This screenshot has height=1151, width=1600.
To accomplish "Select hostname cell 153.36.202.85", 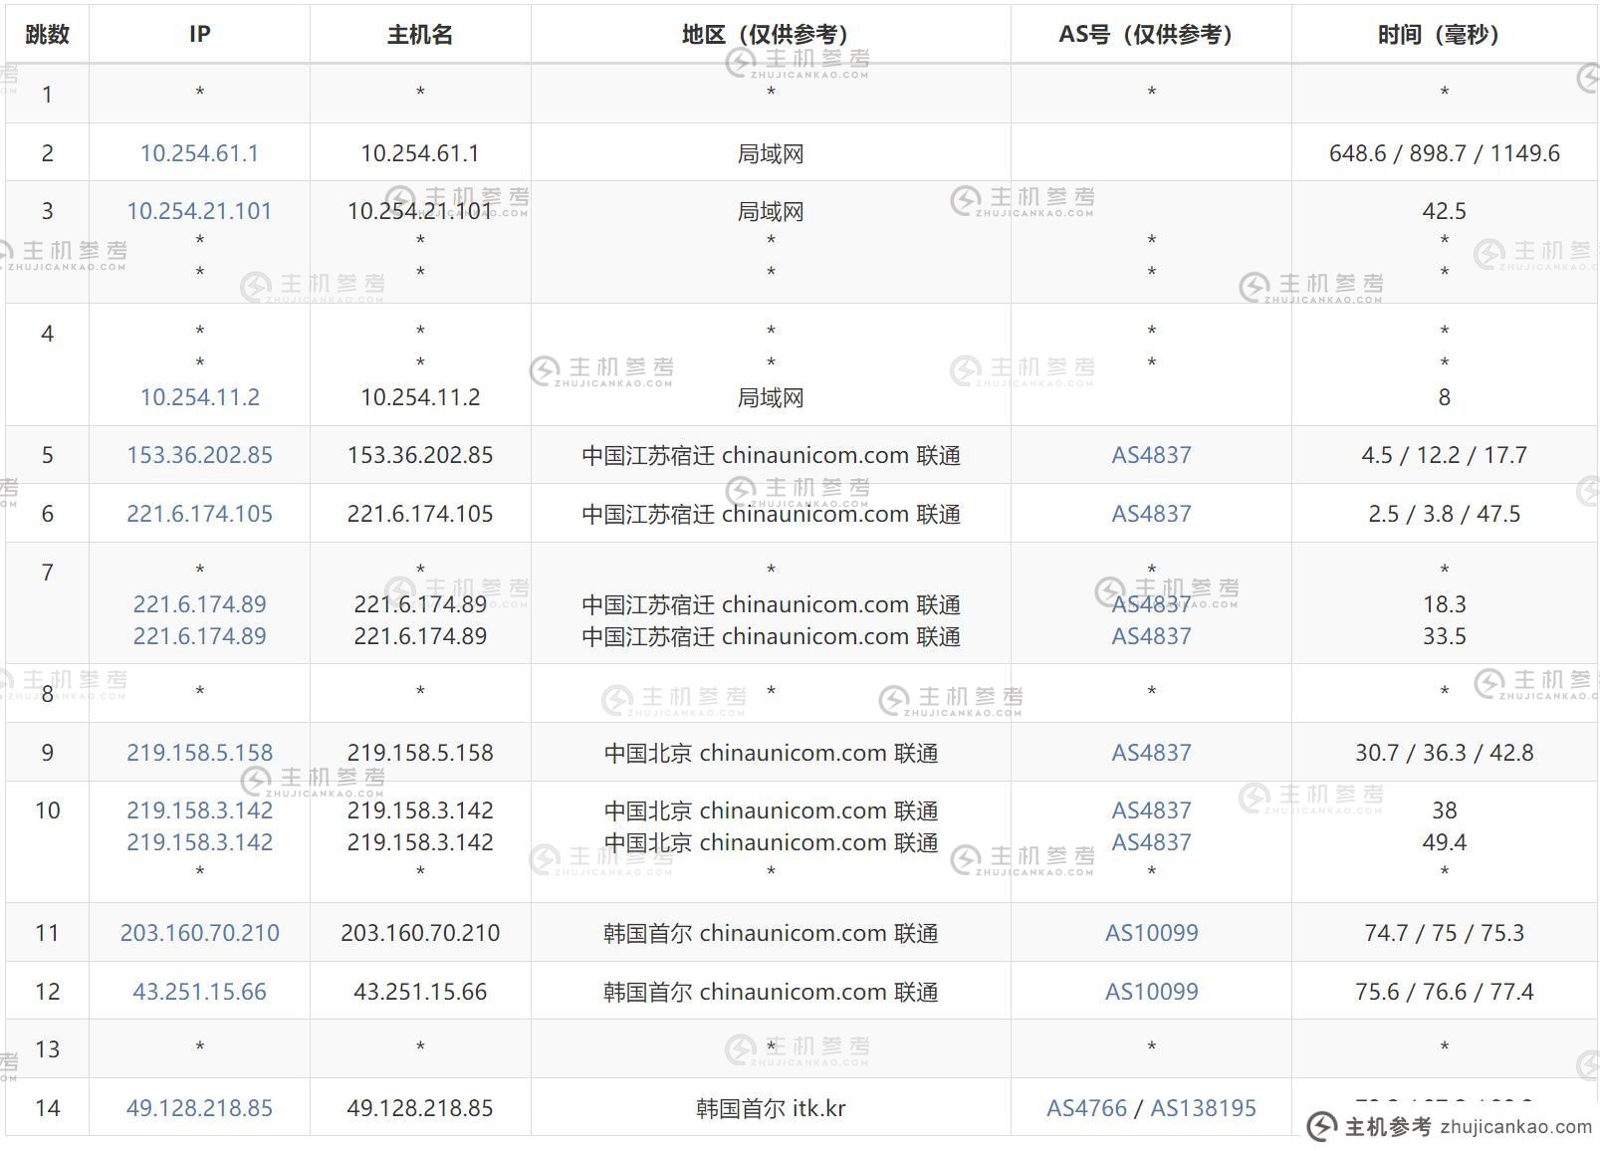I will click(420, 455).
